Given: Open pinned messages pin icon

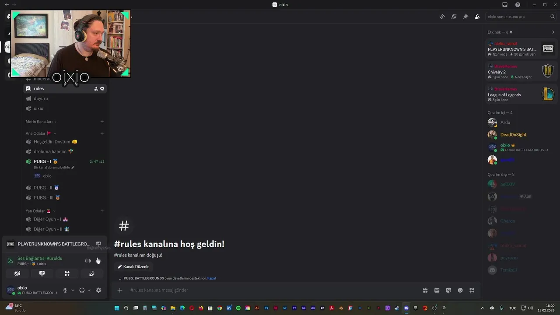Looking at the screenshot, I should pyautogui.click(x=465, y=17).
